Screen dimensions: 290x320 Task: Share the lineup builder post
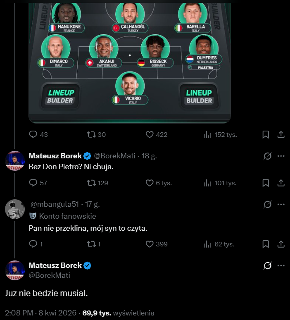click(281, 134)
